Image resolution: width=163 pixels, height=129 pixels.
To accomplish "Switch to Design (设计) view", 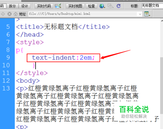I will (24, 6).
